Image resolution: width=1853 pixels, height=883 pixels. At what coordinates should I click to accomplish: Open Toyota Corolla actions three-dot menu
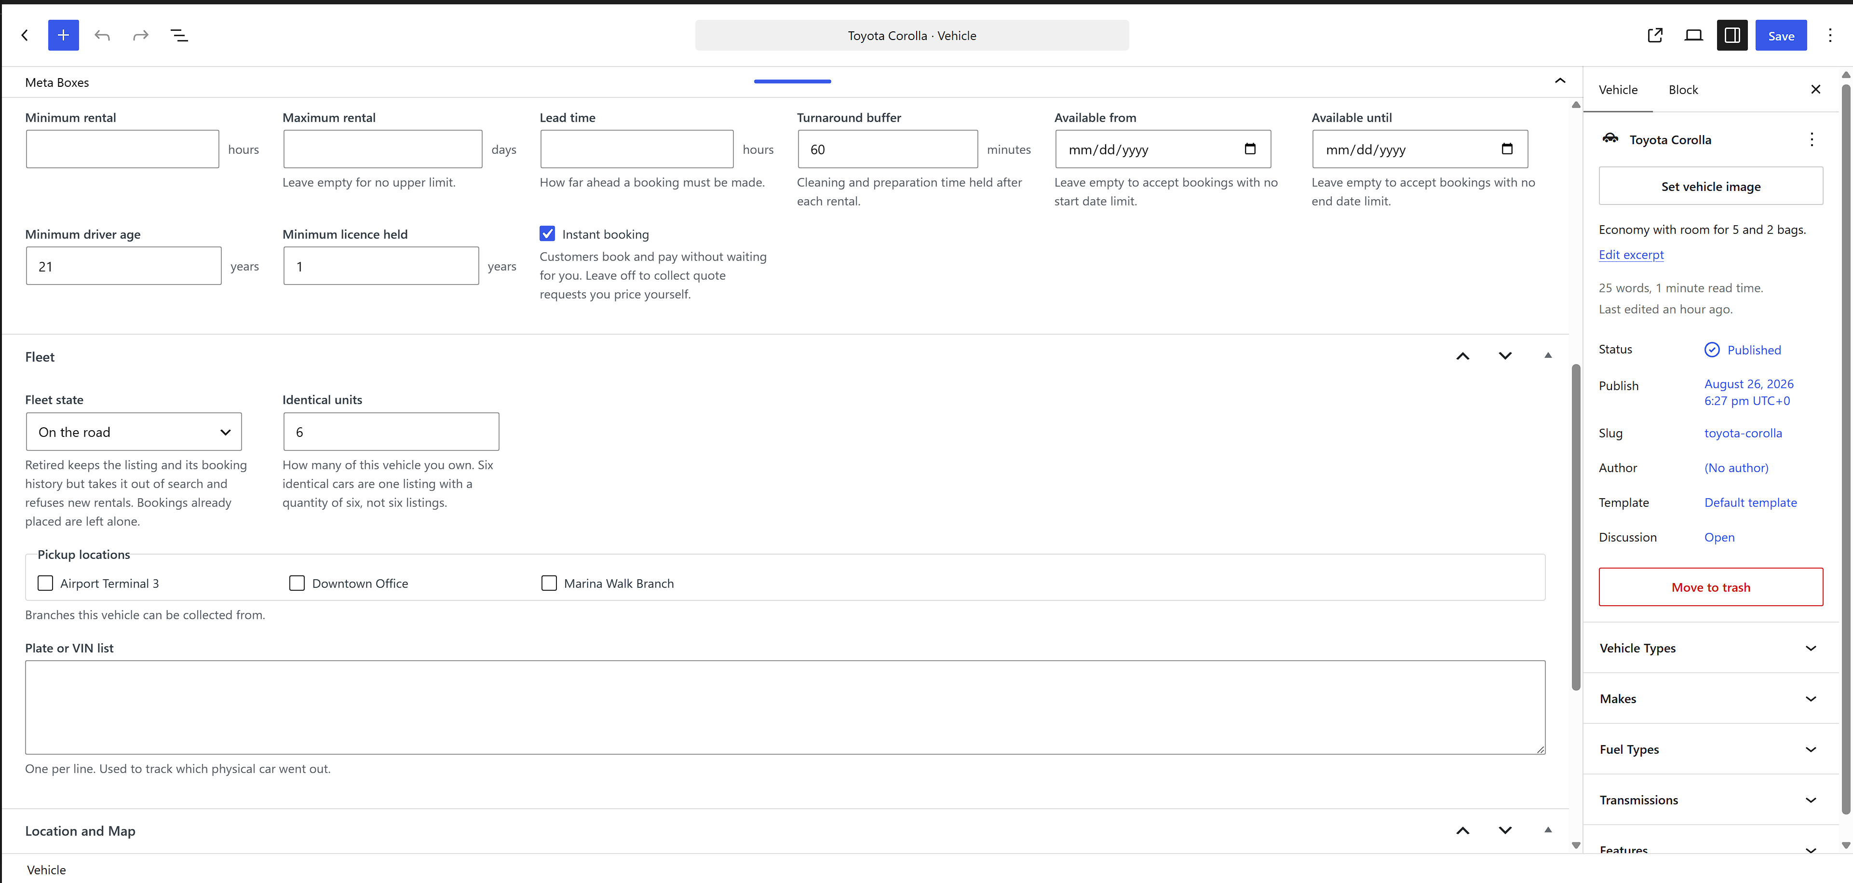1811,139
